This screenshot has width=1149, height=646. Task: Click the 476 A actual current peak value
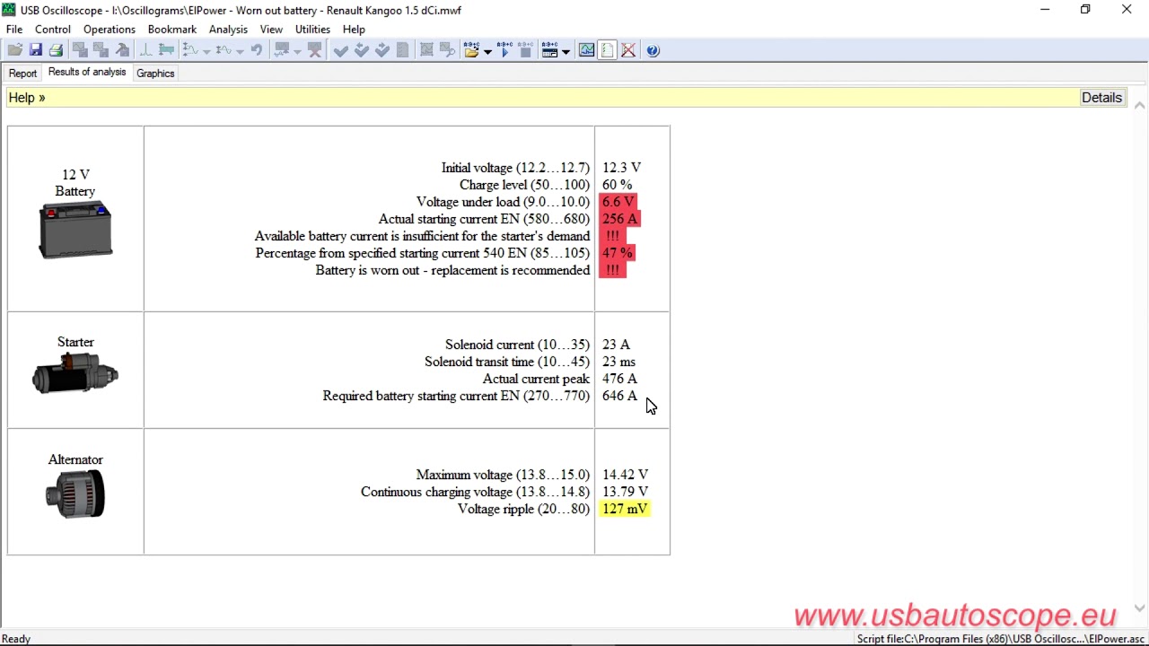click(x=619, y=379)
